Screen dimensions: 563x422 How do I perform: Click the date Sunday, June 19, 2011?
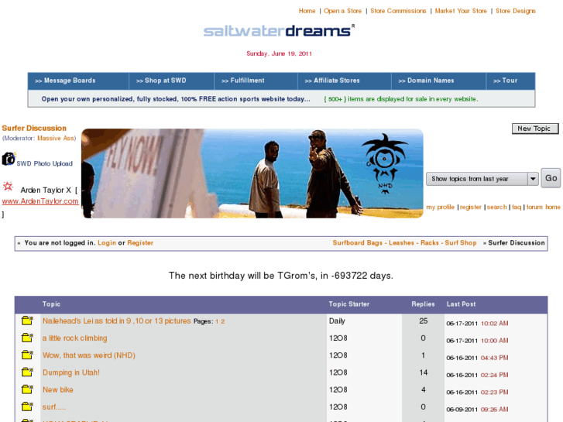(279, 53)
